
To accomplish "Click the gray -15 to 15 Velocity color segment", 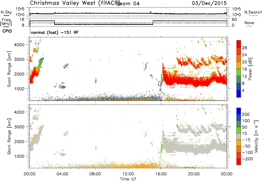I will [x=239, y=136].
